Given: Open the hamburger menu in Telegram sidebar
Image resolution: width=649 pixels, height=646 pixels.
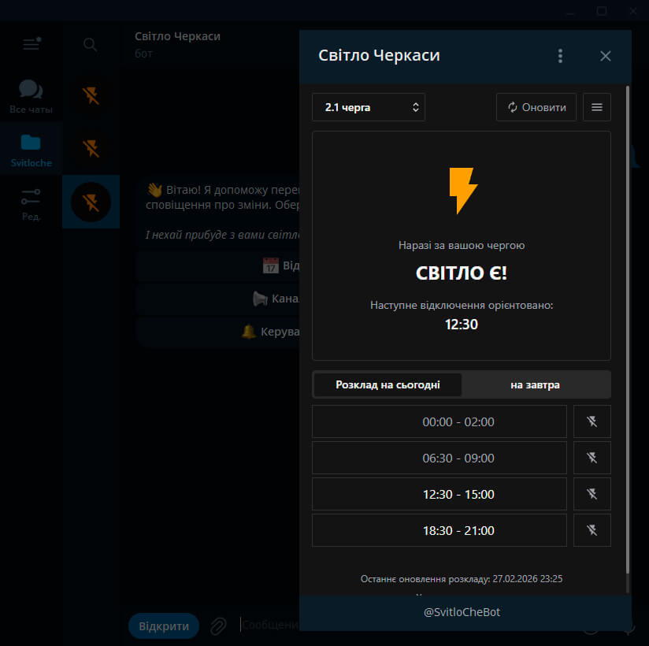Looking at the screenshot, I should coord(31,45).
